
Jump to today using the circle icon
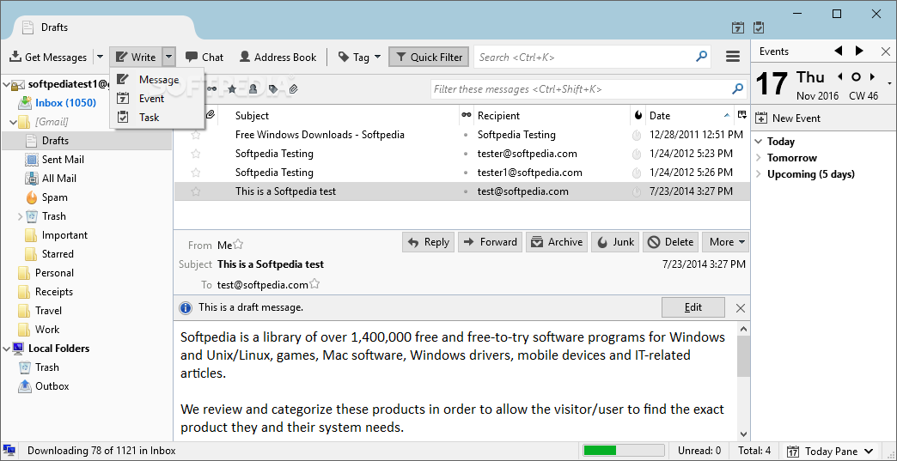click(x=857, y=76)
